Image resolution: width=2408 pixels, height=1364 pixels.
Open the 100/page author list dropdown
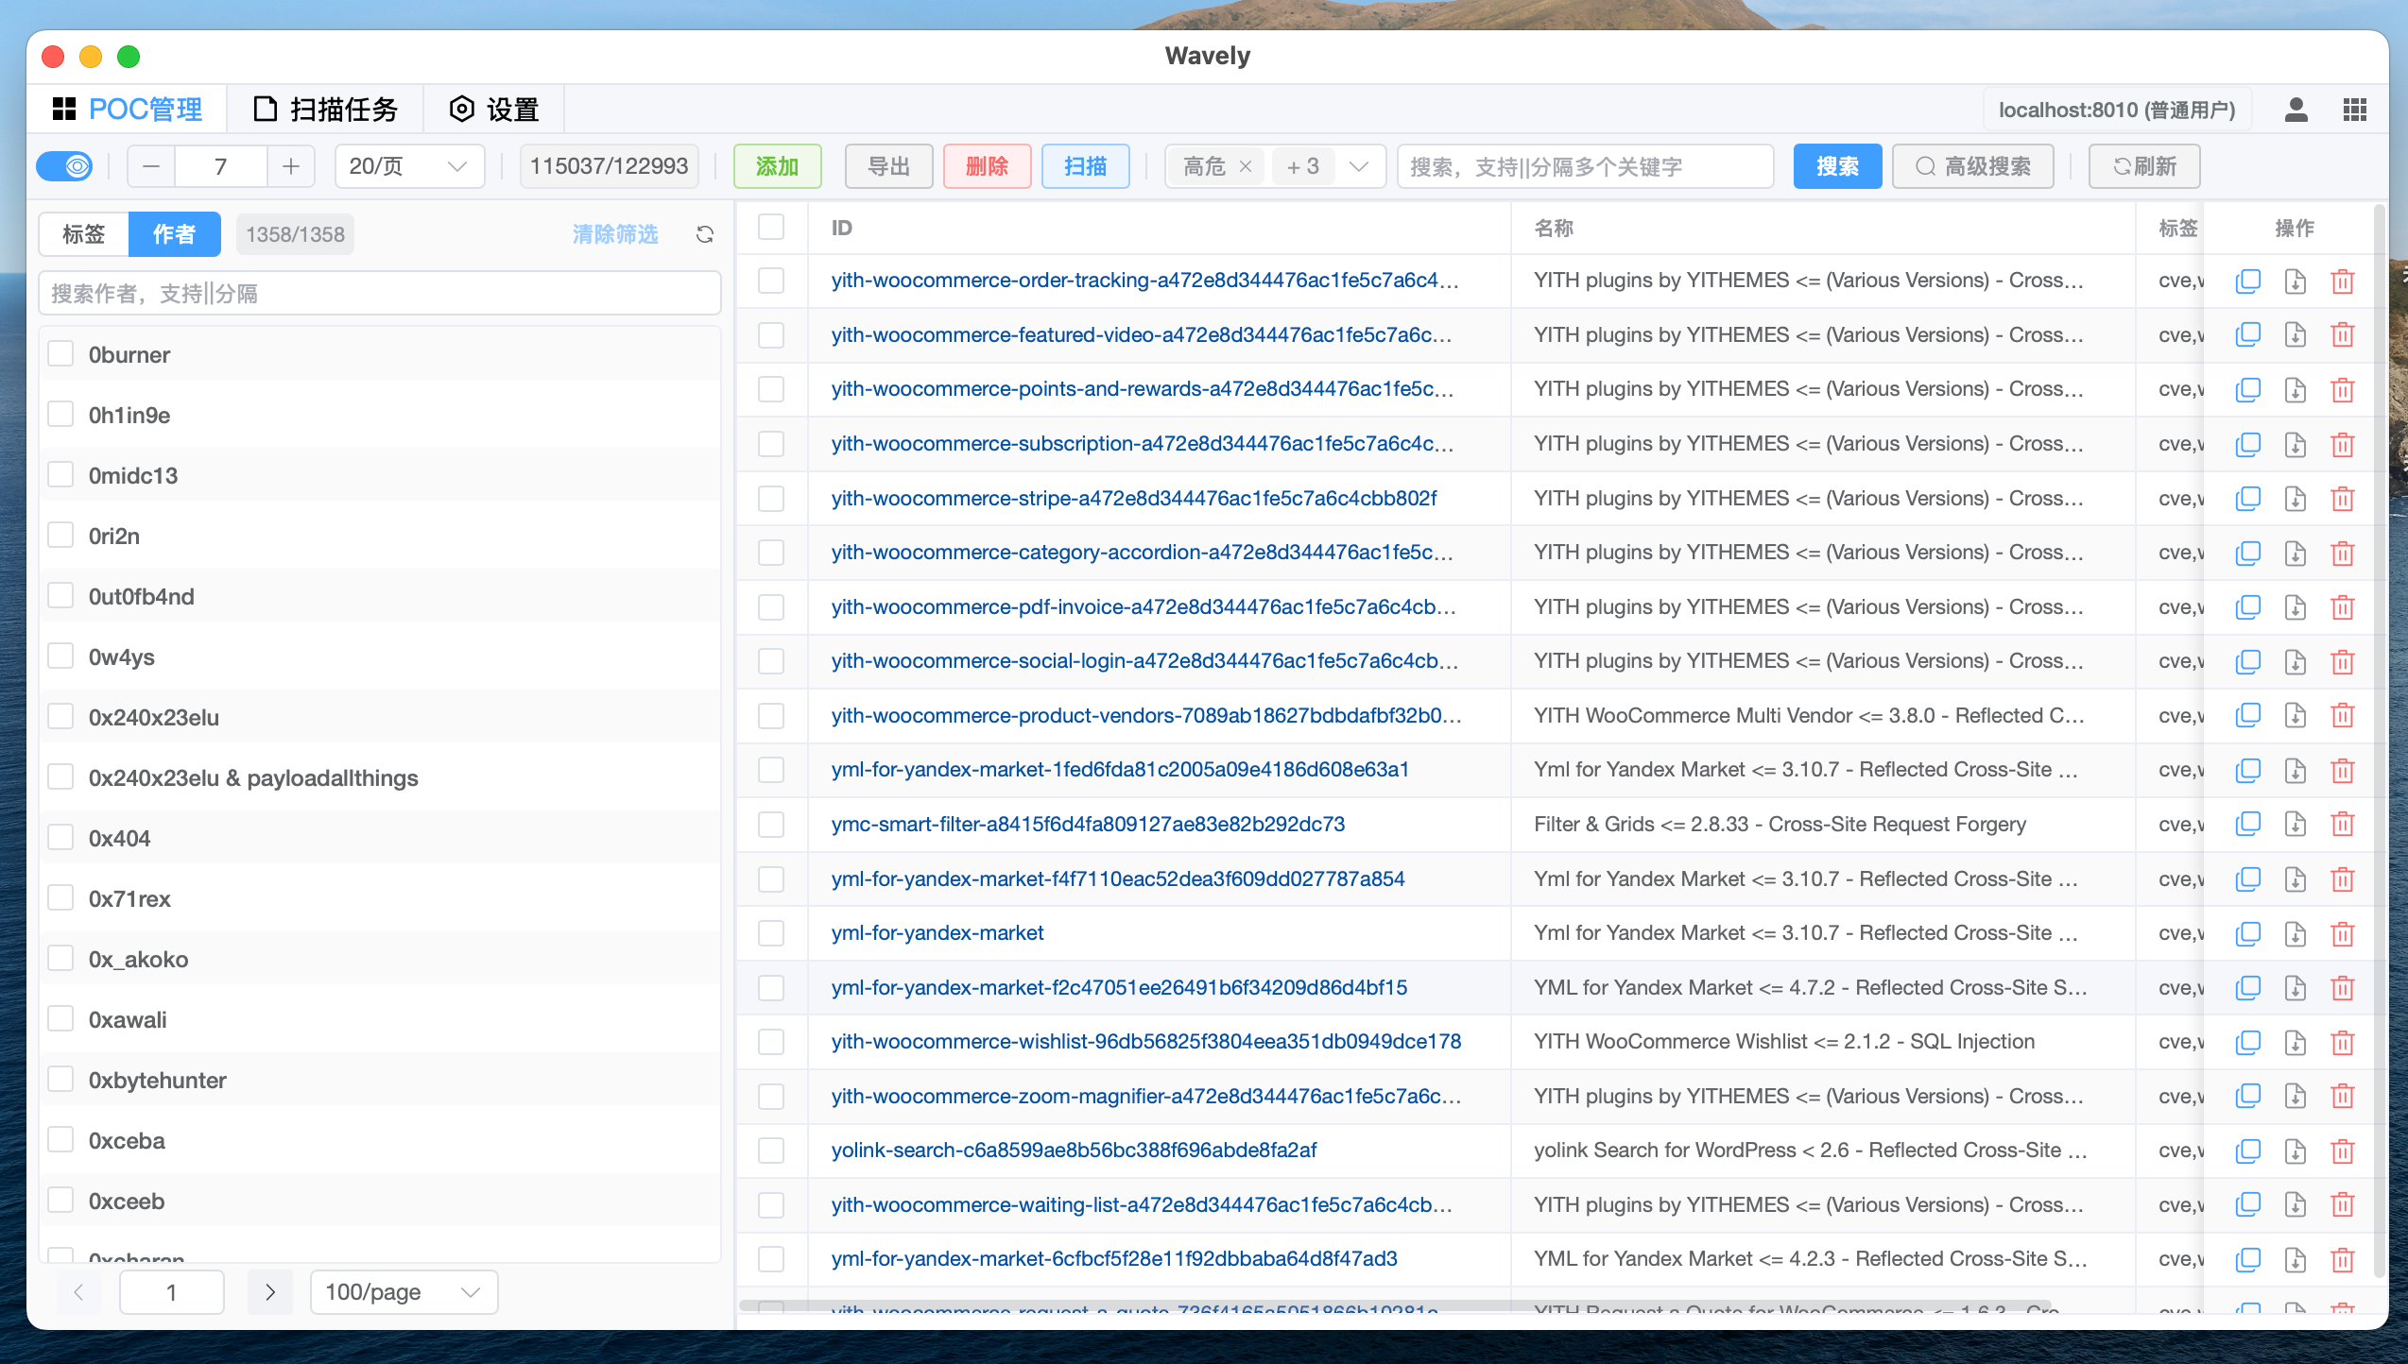[x=404, y=1292]
